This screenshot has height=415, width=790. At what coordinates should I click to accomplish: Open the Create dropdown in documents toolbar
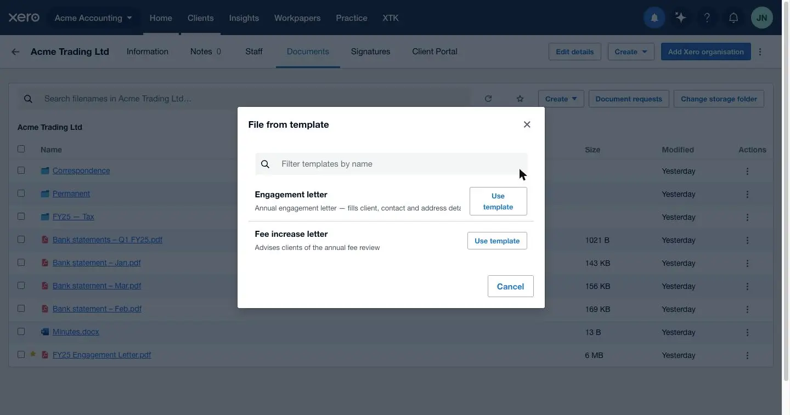(x=561, y=99)
